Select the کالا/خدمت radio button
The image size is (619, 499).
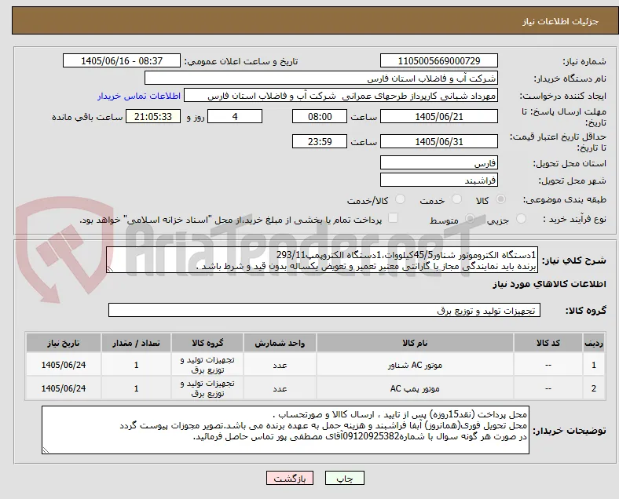401,199
